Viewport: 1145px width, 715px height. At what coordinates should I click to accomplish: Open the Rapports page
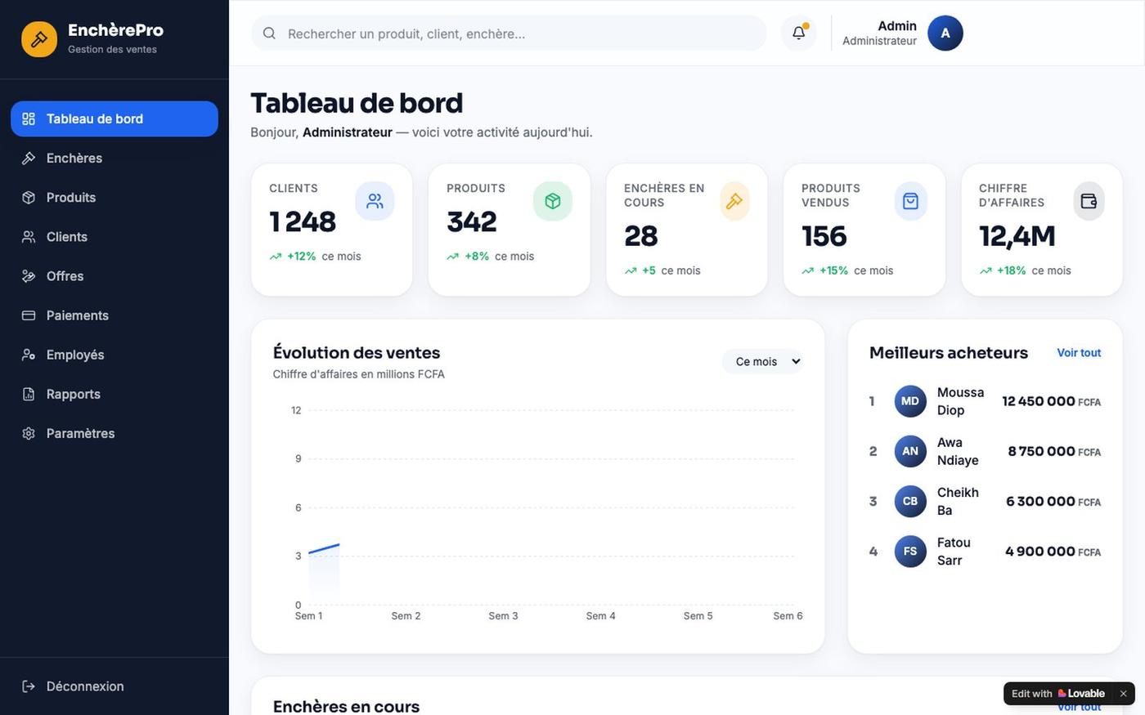click(114, 394)
